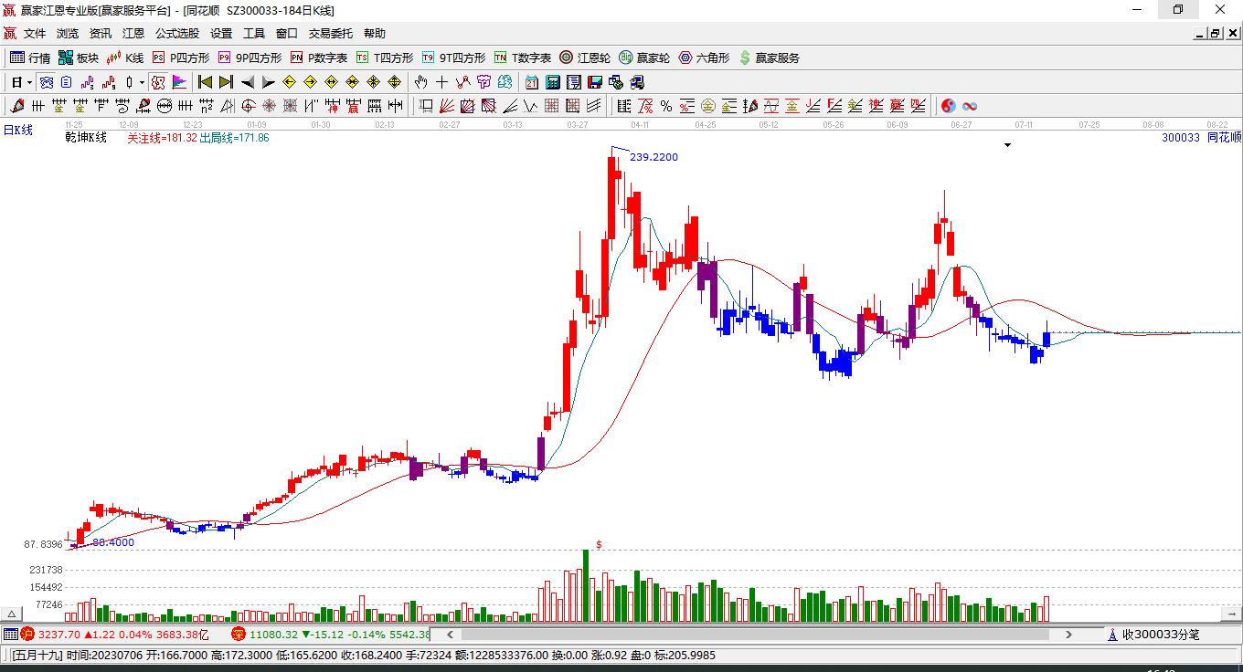The width and height of the screenshot is (1243, 672).
Task: Open the 六角形 hexagon tool
Action: (x=704, y=58)
